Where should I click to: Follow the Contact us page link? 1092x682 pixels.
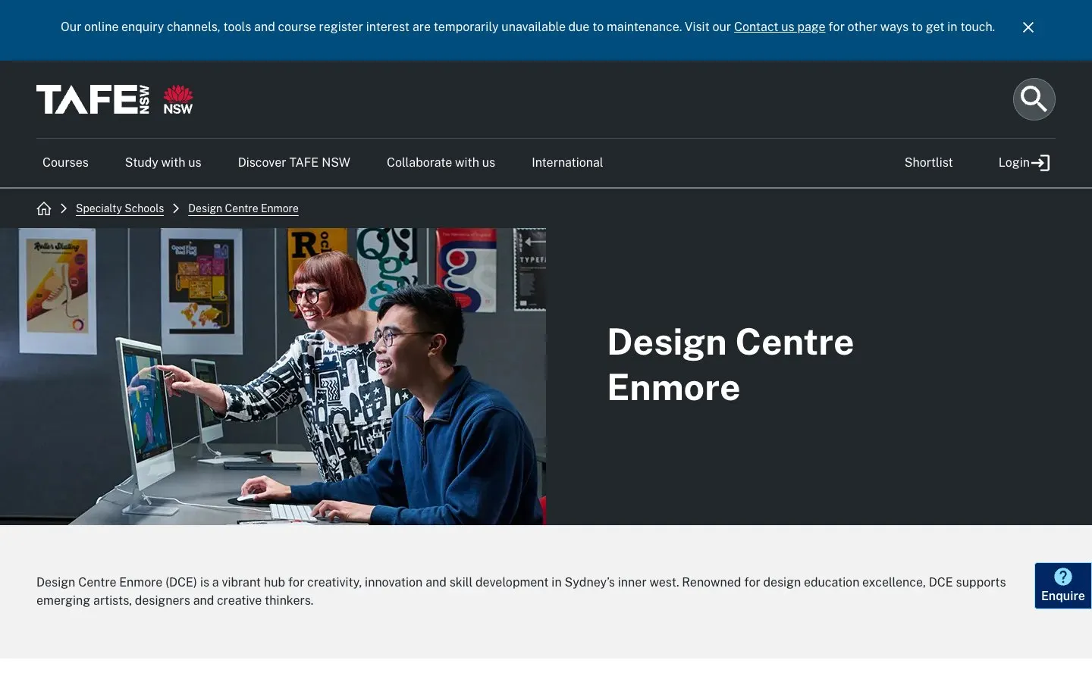click(780, 27)
